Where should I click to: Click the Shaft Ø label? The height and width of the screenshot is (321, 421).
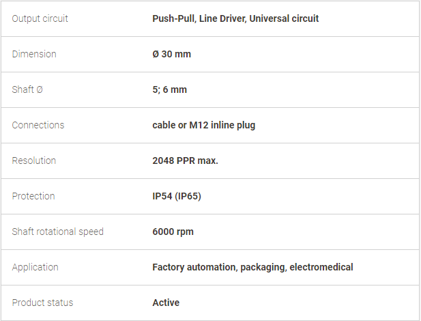pyautogui.click(x=27, y=89)
